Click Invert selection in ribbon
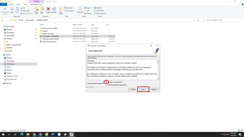 click(100, 13)
